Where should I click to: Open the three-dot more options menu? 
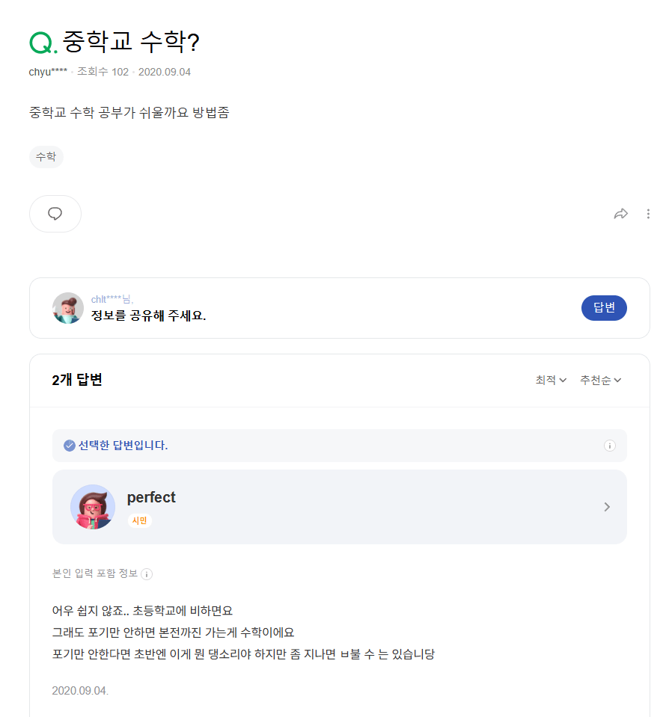pos(648,214)
